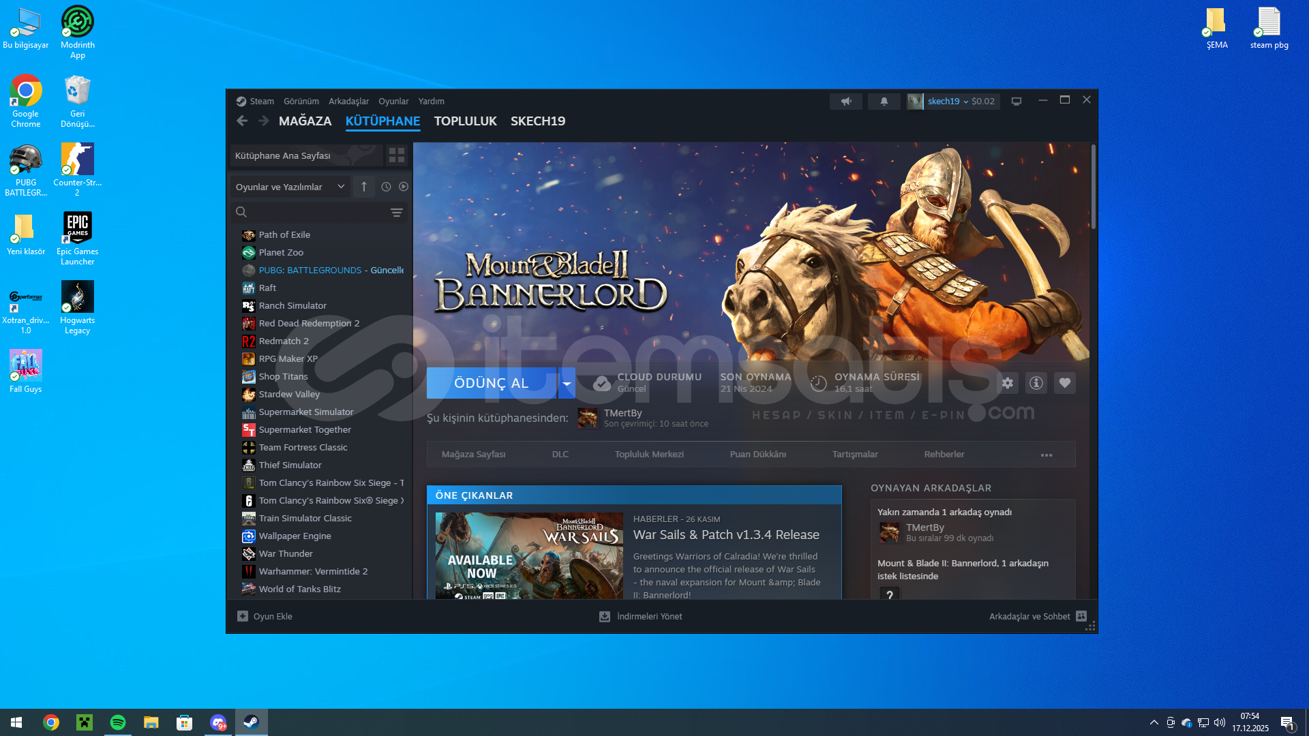1309x736 pixels.
Task: Open the Mağaza Sayfası link
Action: [473, 455]
